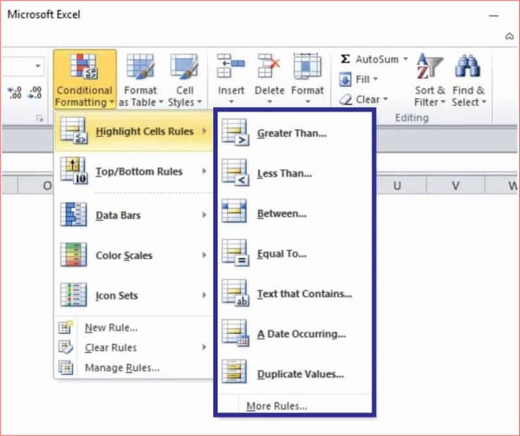Image resolution: width=520 pixels, height=436 pixels.
Task: Expand the Color Scales submenu arrow
Action: click(204, 255)
